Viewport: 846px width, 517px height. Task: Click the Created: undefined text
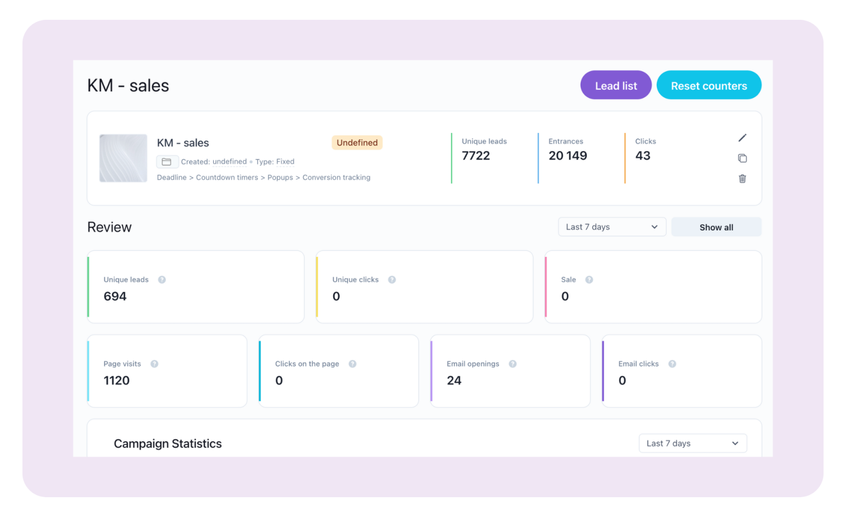pyautogui.click(x=214, y=162)
